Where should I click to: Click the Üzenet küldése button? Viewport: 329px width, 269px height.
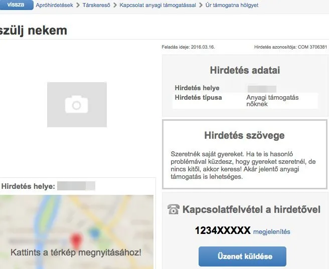243,256
